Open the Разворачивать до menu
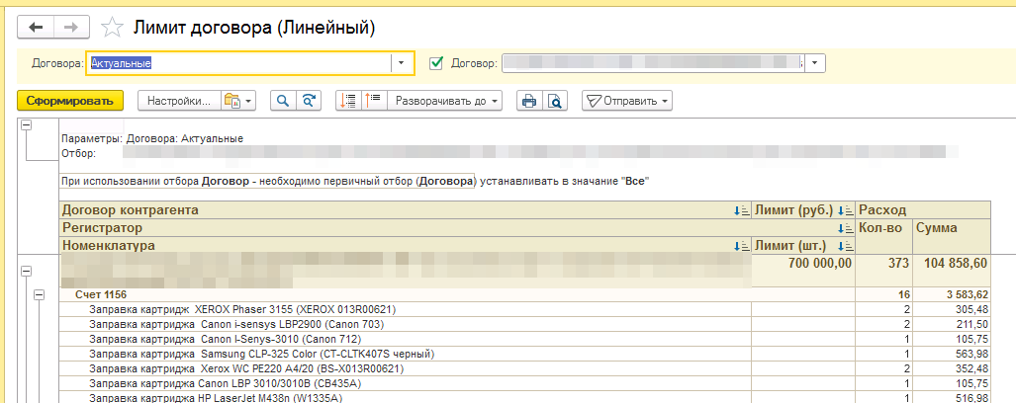Image resolution: width=1016 pixels, height=403 pixels. (446, 101)
